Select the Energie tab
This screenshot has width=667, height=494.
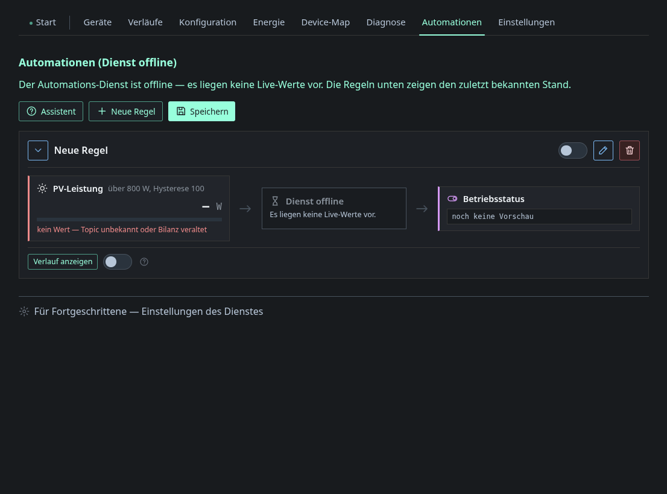point(269,22)
